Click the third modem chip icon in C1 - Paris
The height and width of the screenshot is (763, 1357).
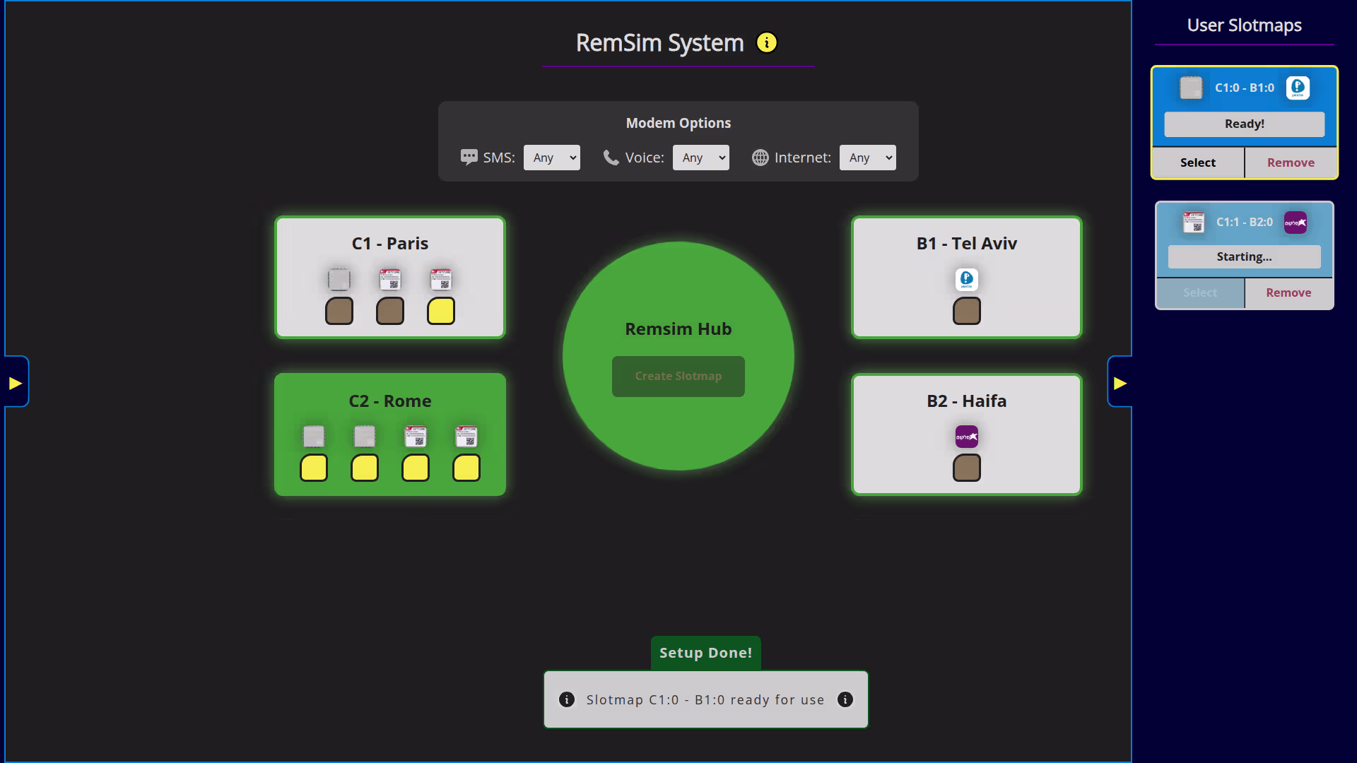pos(441,279)
